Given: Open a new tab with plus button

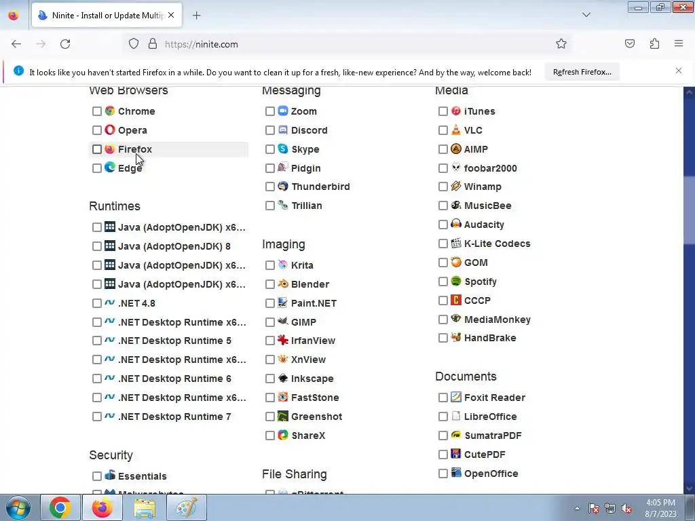Looking at the screenshot, I should coord(196,16).
